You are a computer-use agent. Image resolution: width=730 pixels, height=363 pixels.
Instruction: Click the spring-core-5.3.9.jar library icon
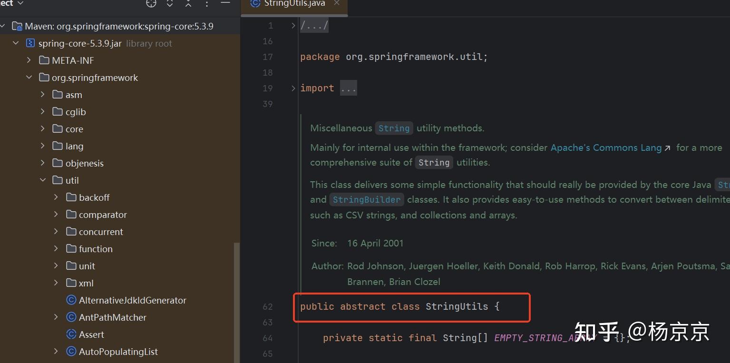pos(30,43)
